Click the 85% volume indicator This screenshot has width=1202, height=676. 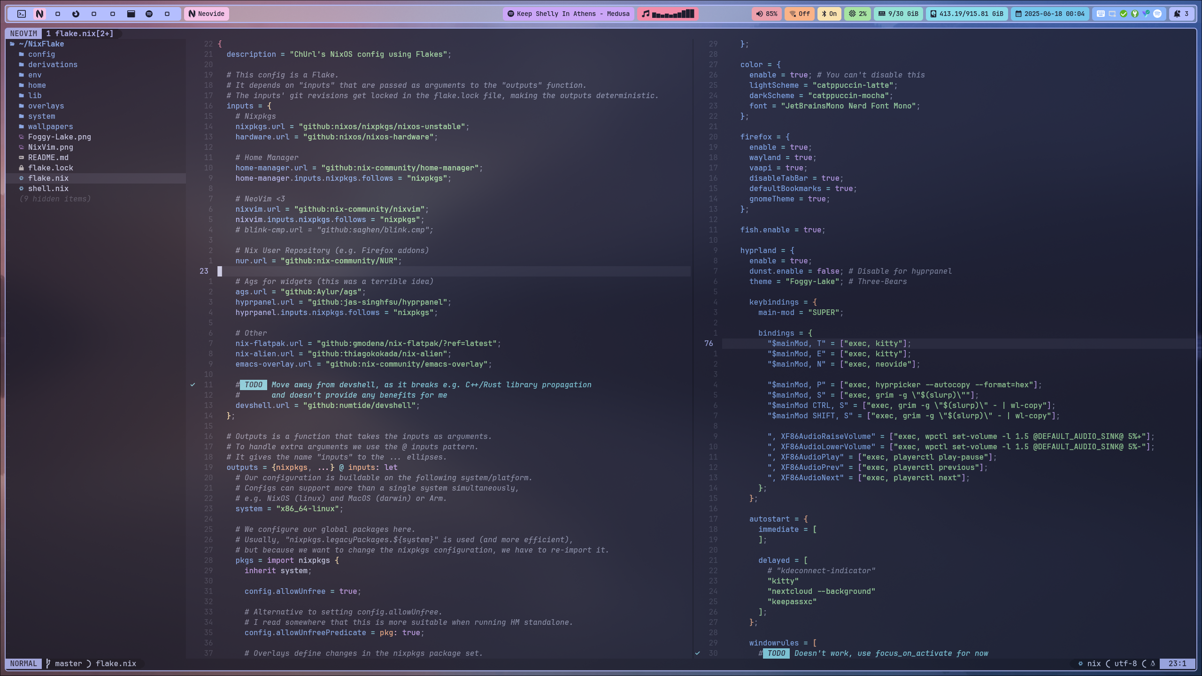[x=766, y=14]
